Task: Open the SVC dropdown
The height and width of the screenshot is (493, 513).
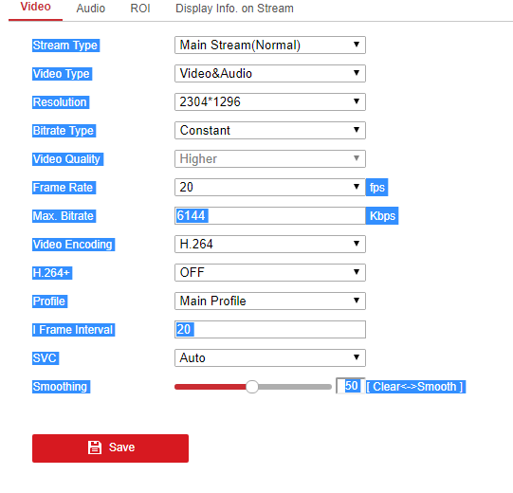Action: tap(270, 358)
